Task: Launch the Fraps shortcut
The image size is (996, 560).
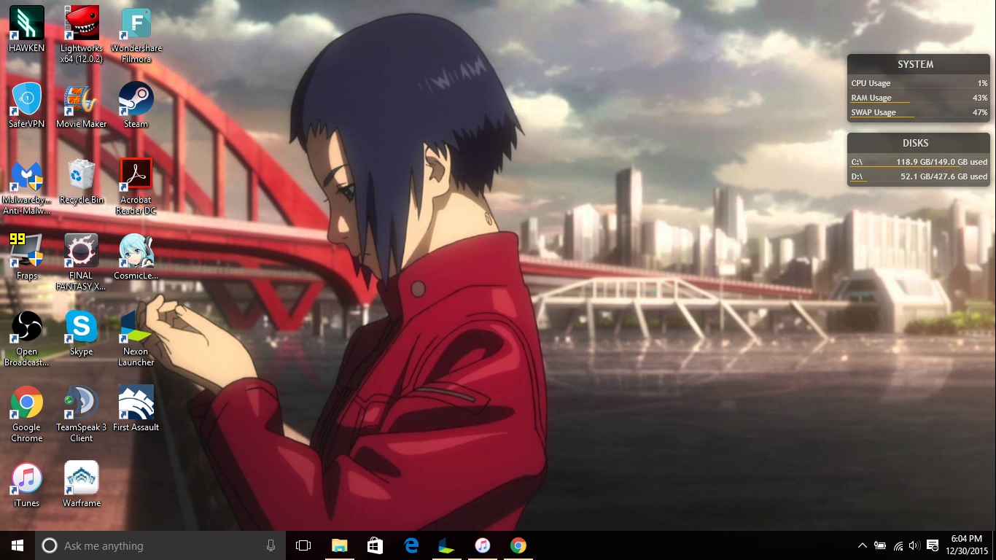Action: [27, 251]
